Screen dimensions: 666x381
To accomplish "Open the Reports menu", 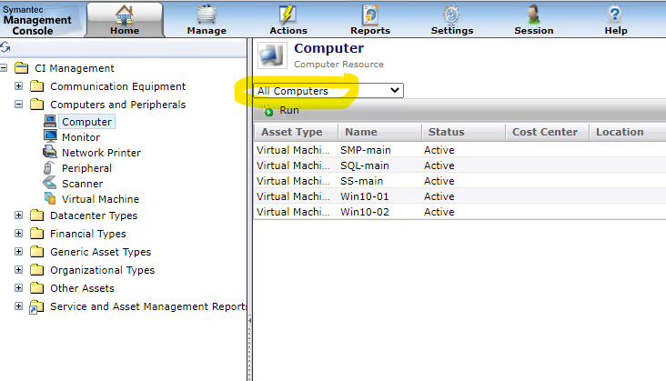I will [x=370, y=19].
